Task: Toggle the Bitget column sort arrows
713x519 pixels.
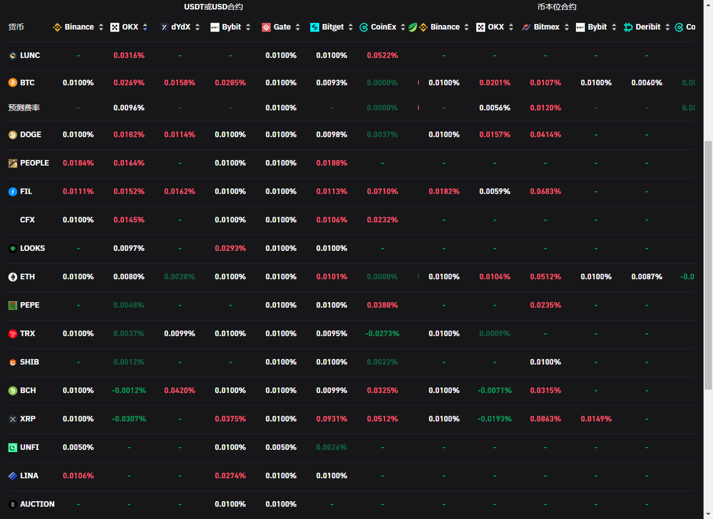Action: [x=351, y=27]
